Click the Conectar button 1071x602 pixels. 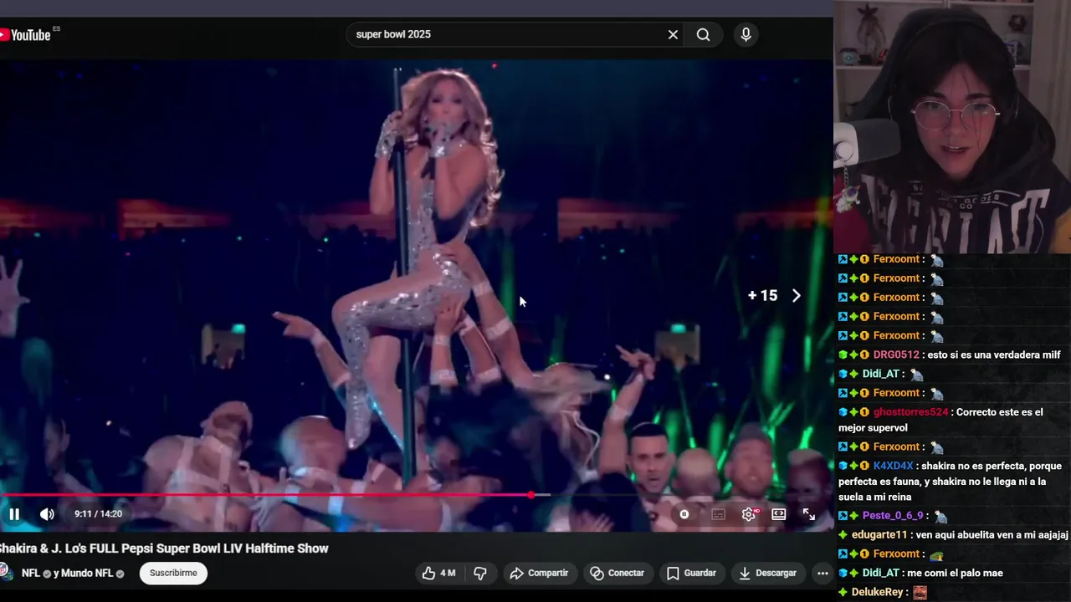click(x=617, y=573)
